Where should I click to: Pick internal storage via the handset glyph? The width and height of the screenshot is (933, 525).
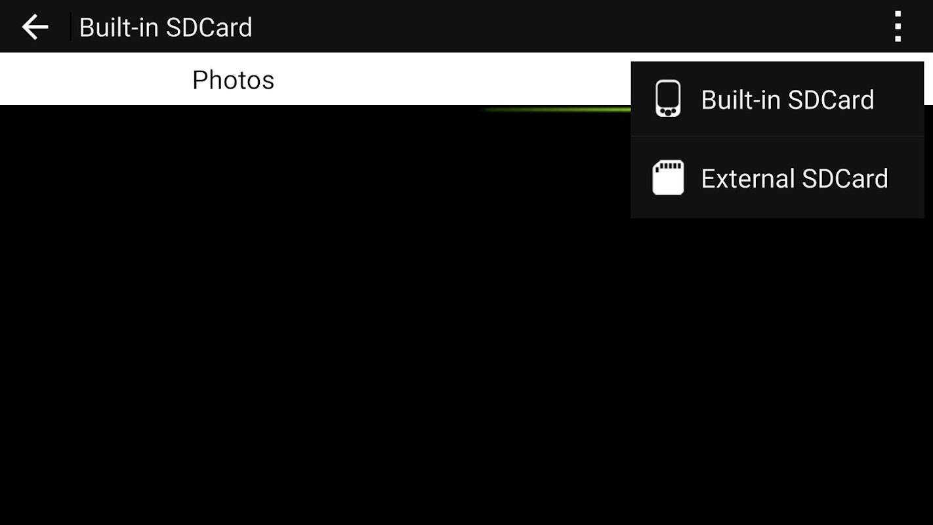(668, 99)
